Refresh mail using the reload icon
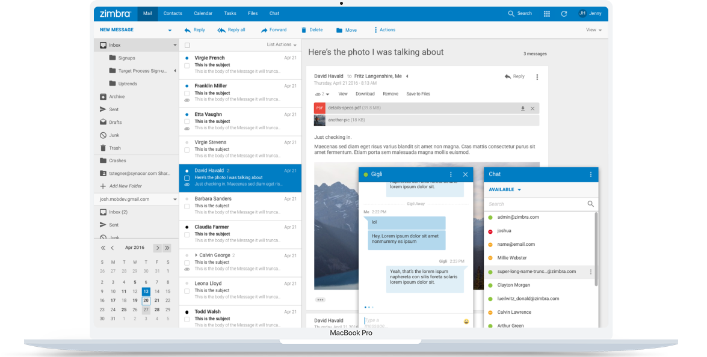Viewport: 707px width, 357px height. pyautogui.click(x=564, y=13)
